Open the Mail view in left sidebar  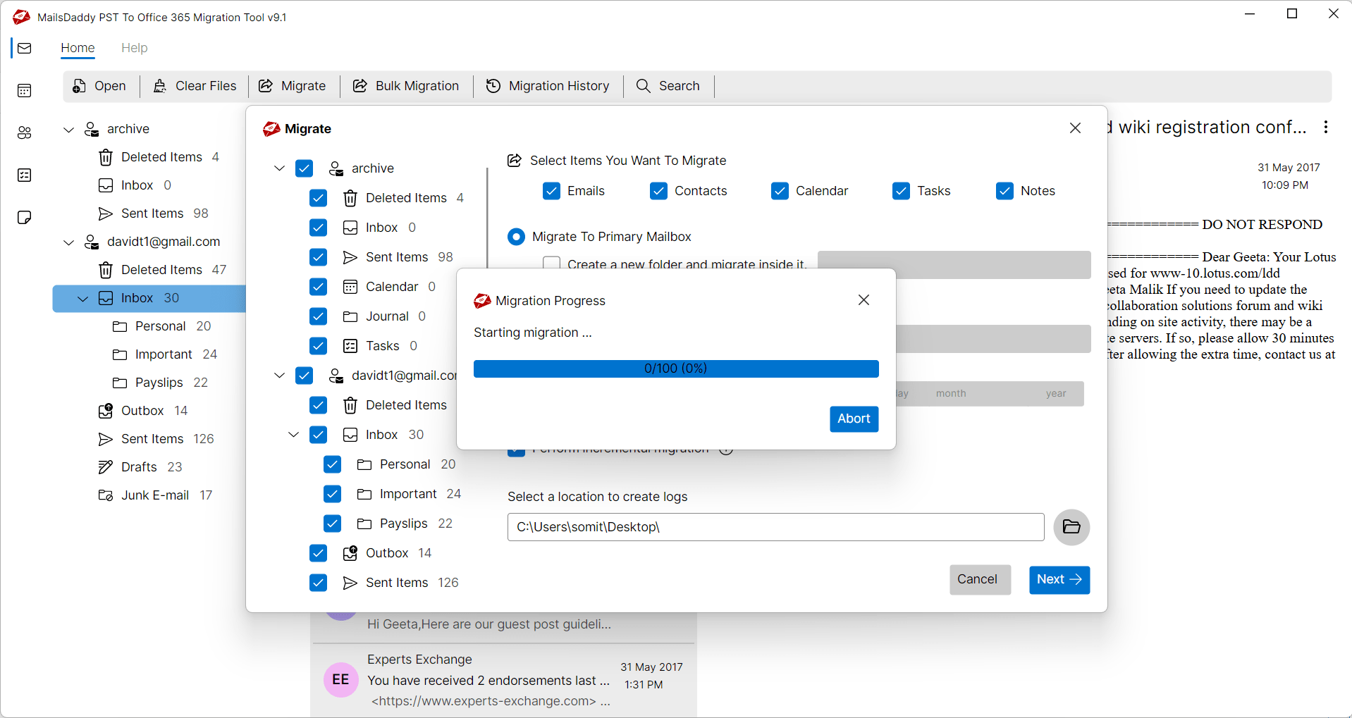(x=24, y=49)
